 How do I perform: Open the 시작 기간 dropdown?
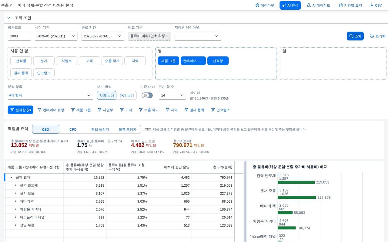click(56, 36)
